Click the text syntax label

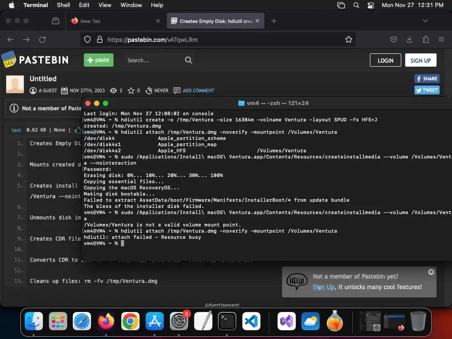(x=16, y=130)
